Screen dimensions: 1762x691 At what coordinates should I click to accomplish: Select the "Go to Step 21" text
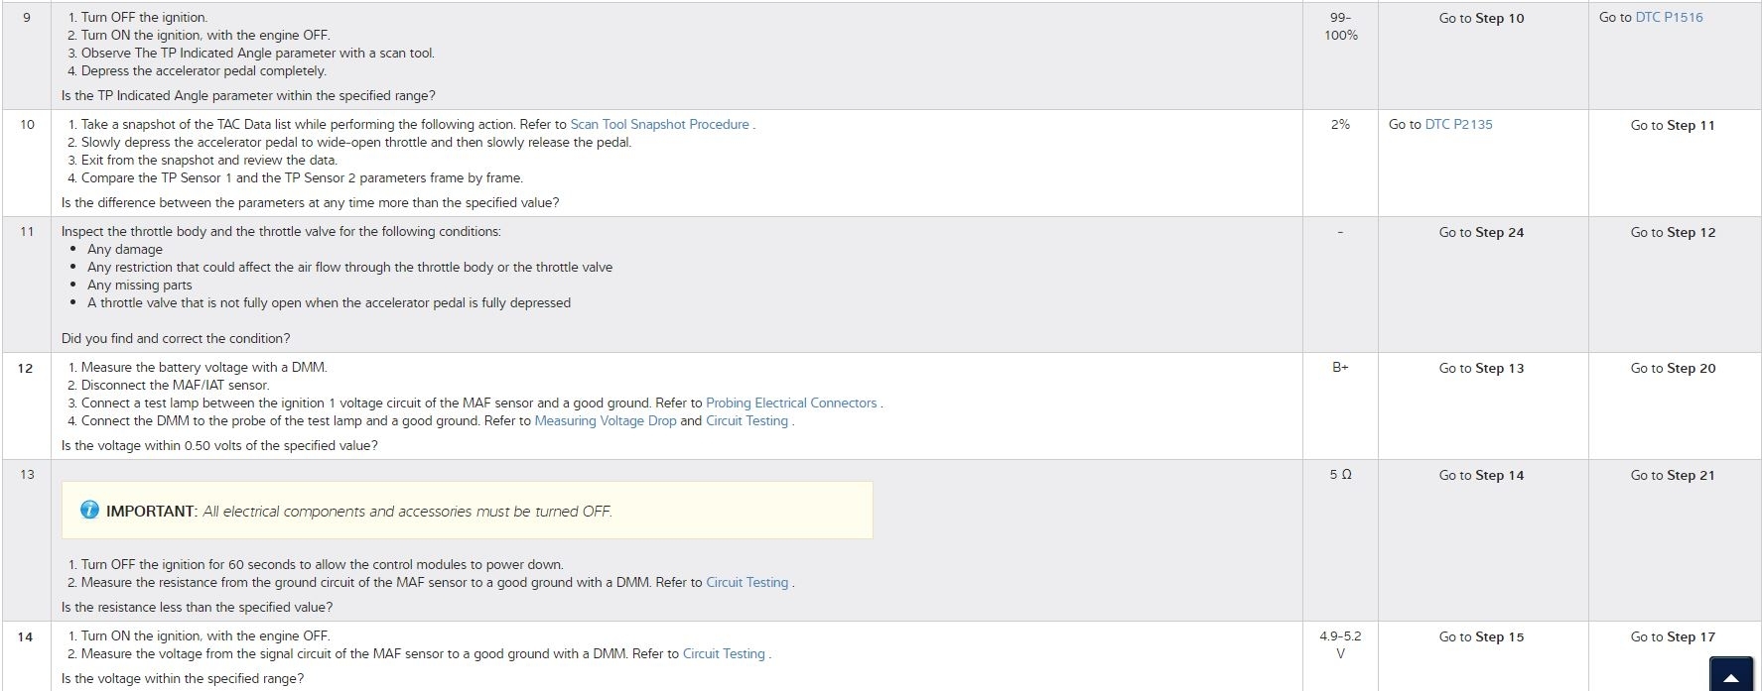pos(1673,476)
